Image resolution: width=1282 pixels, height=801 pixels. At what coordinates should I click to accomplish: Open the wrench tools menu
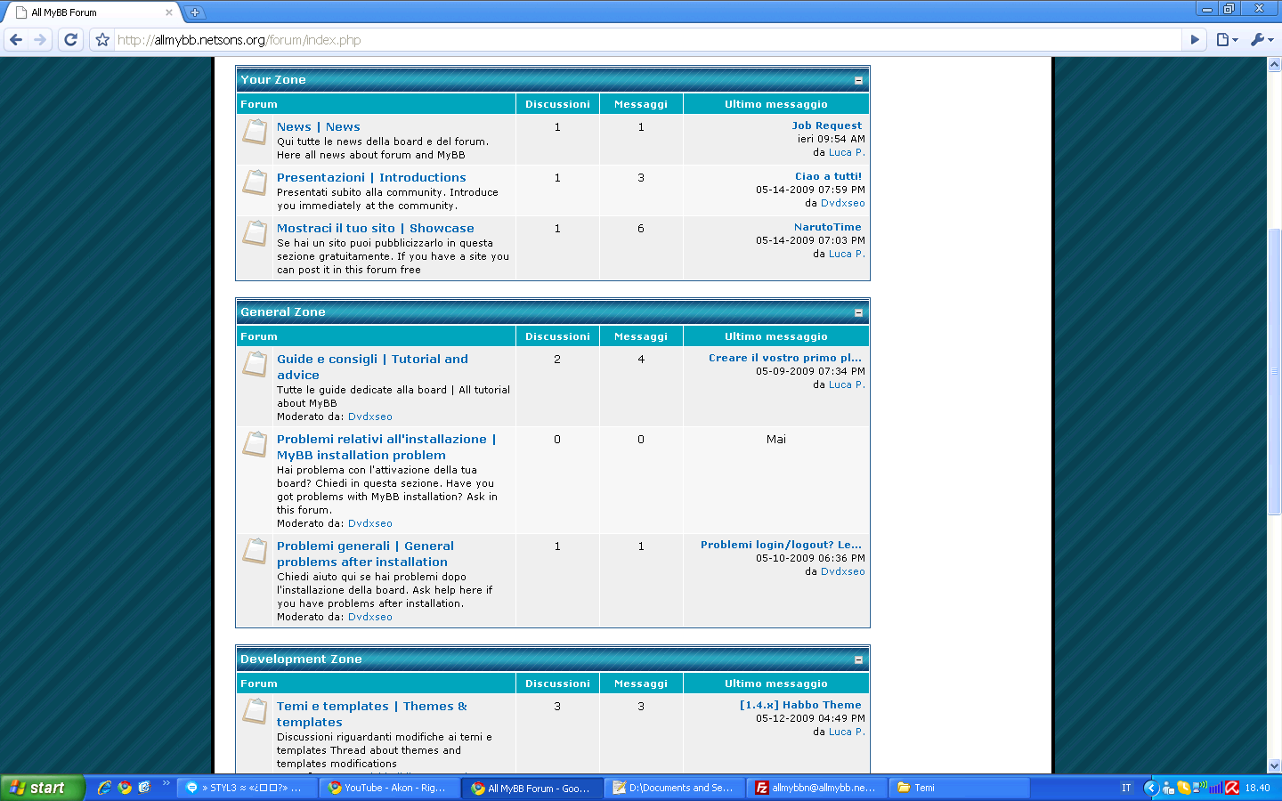pyautogui.click(x=1262, y=40)
